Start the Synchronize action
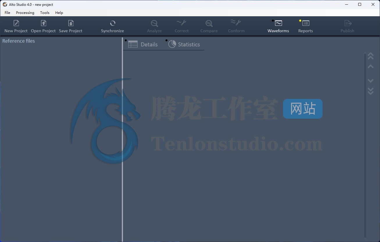This screenshot has height=242, width=380. pos(113,26)
